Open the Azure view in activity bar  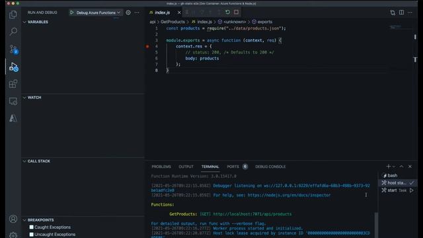coord(13,118)
